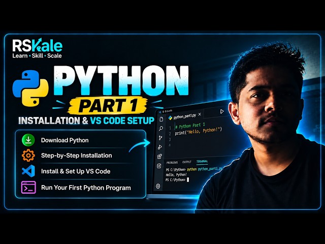Open the Run and Debug icon
The width and height of the screenshot is (325, 244).
tap(160, 147)
